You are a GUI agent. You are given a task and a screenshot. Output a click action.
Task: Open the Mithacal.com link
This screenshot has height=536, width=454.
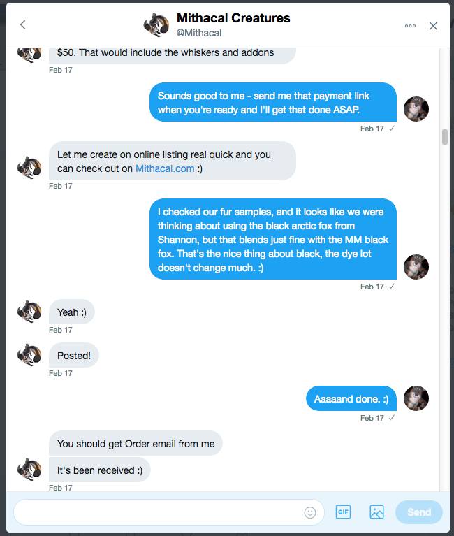tap(163, 168)
